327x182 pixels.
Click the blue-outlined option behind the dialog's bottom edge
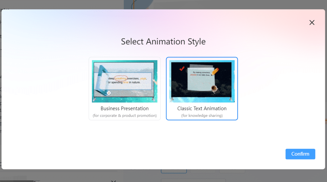(174, 171)
